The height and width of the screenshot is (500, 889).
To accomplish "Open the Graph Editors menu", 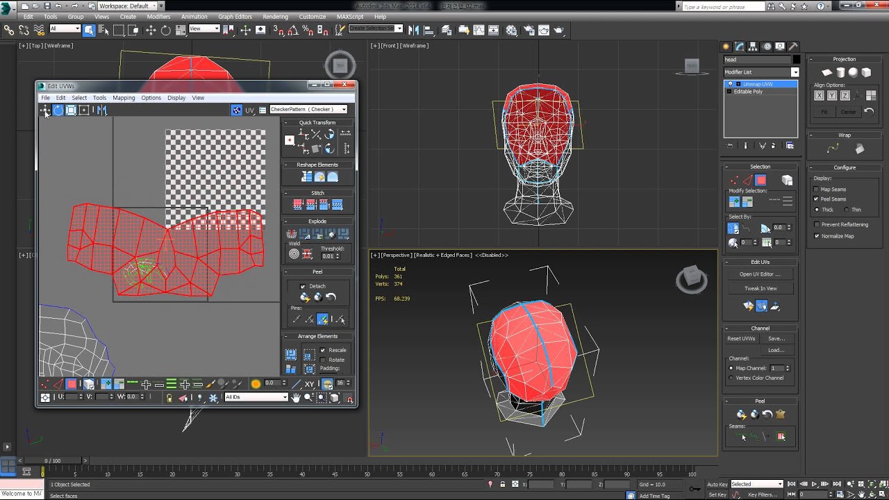I will click(235, 17).
